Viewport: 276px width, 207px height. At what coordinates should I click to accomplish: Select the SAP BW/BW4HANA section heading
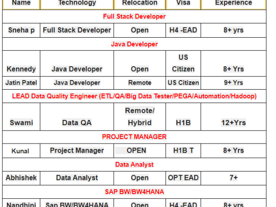[x=134, y=191]
